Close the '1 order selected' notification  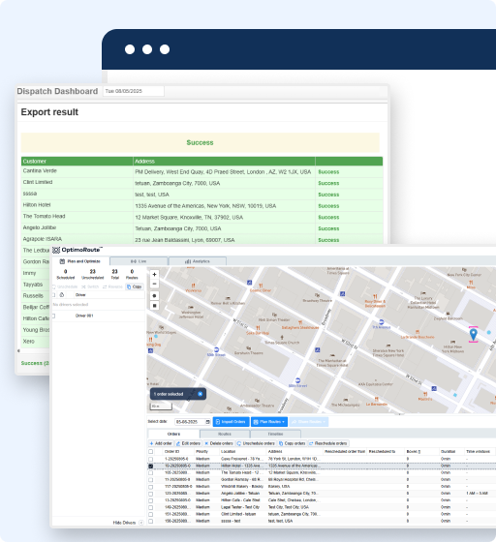tap(200, 394)
